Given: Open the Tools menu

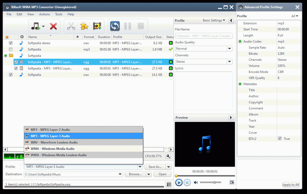Looking at the screenshot, I should pyautogui.click(x=58, y=14).
